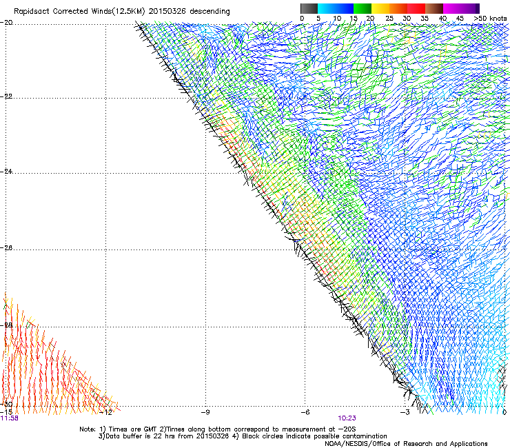
Task: Click the '35' legend scale label
Action: click(x=425, y=19)
